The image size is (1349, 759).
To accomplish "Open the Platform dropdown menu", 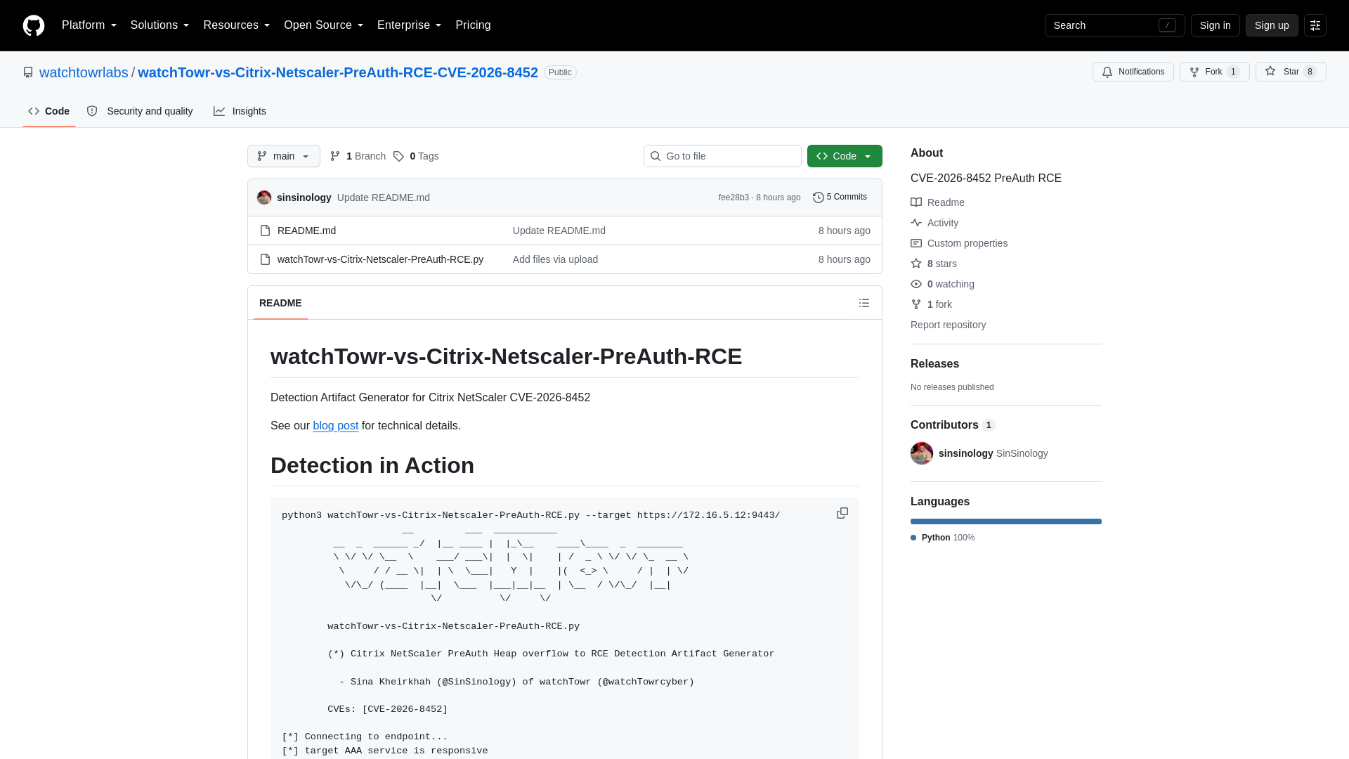I will pos(89,25).
